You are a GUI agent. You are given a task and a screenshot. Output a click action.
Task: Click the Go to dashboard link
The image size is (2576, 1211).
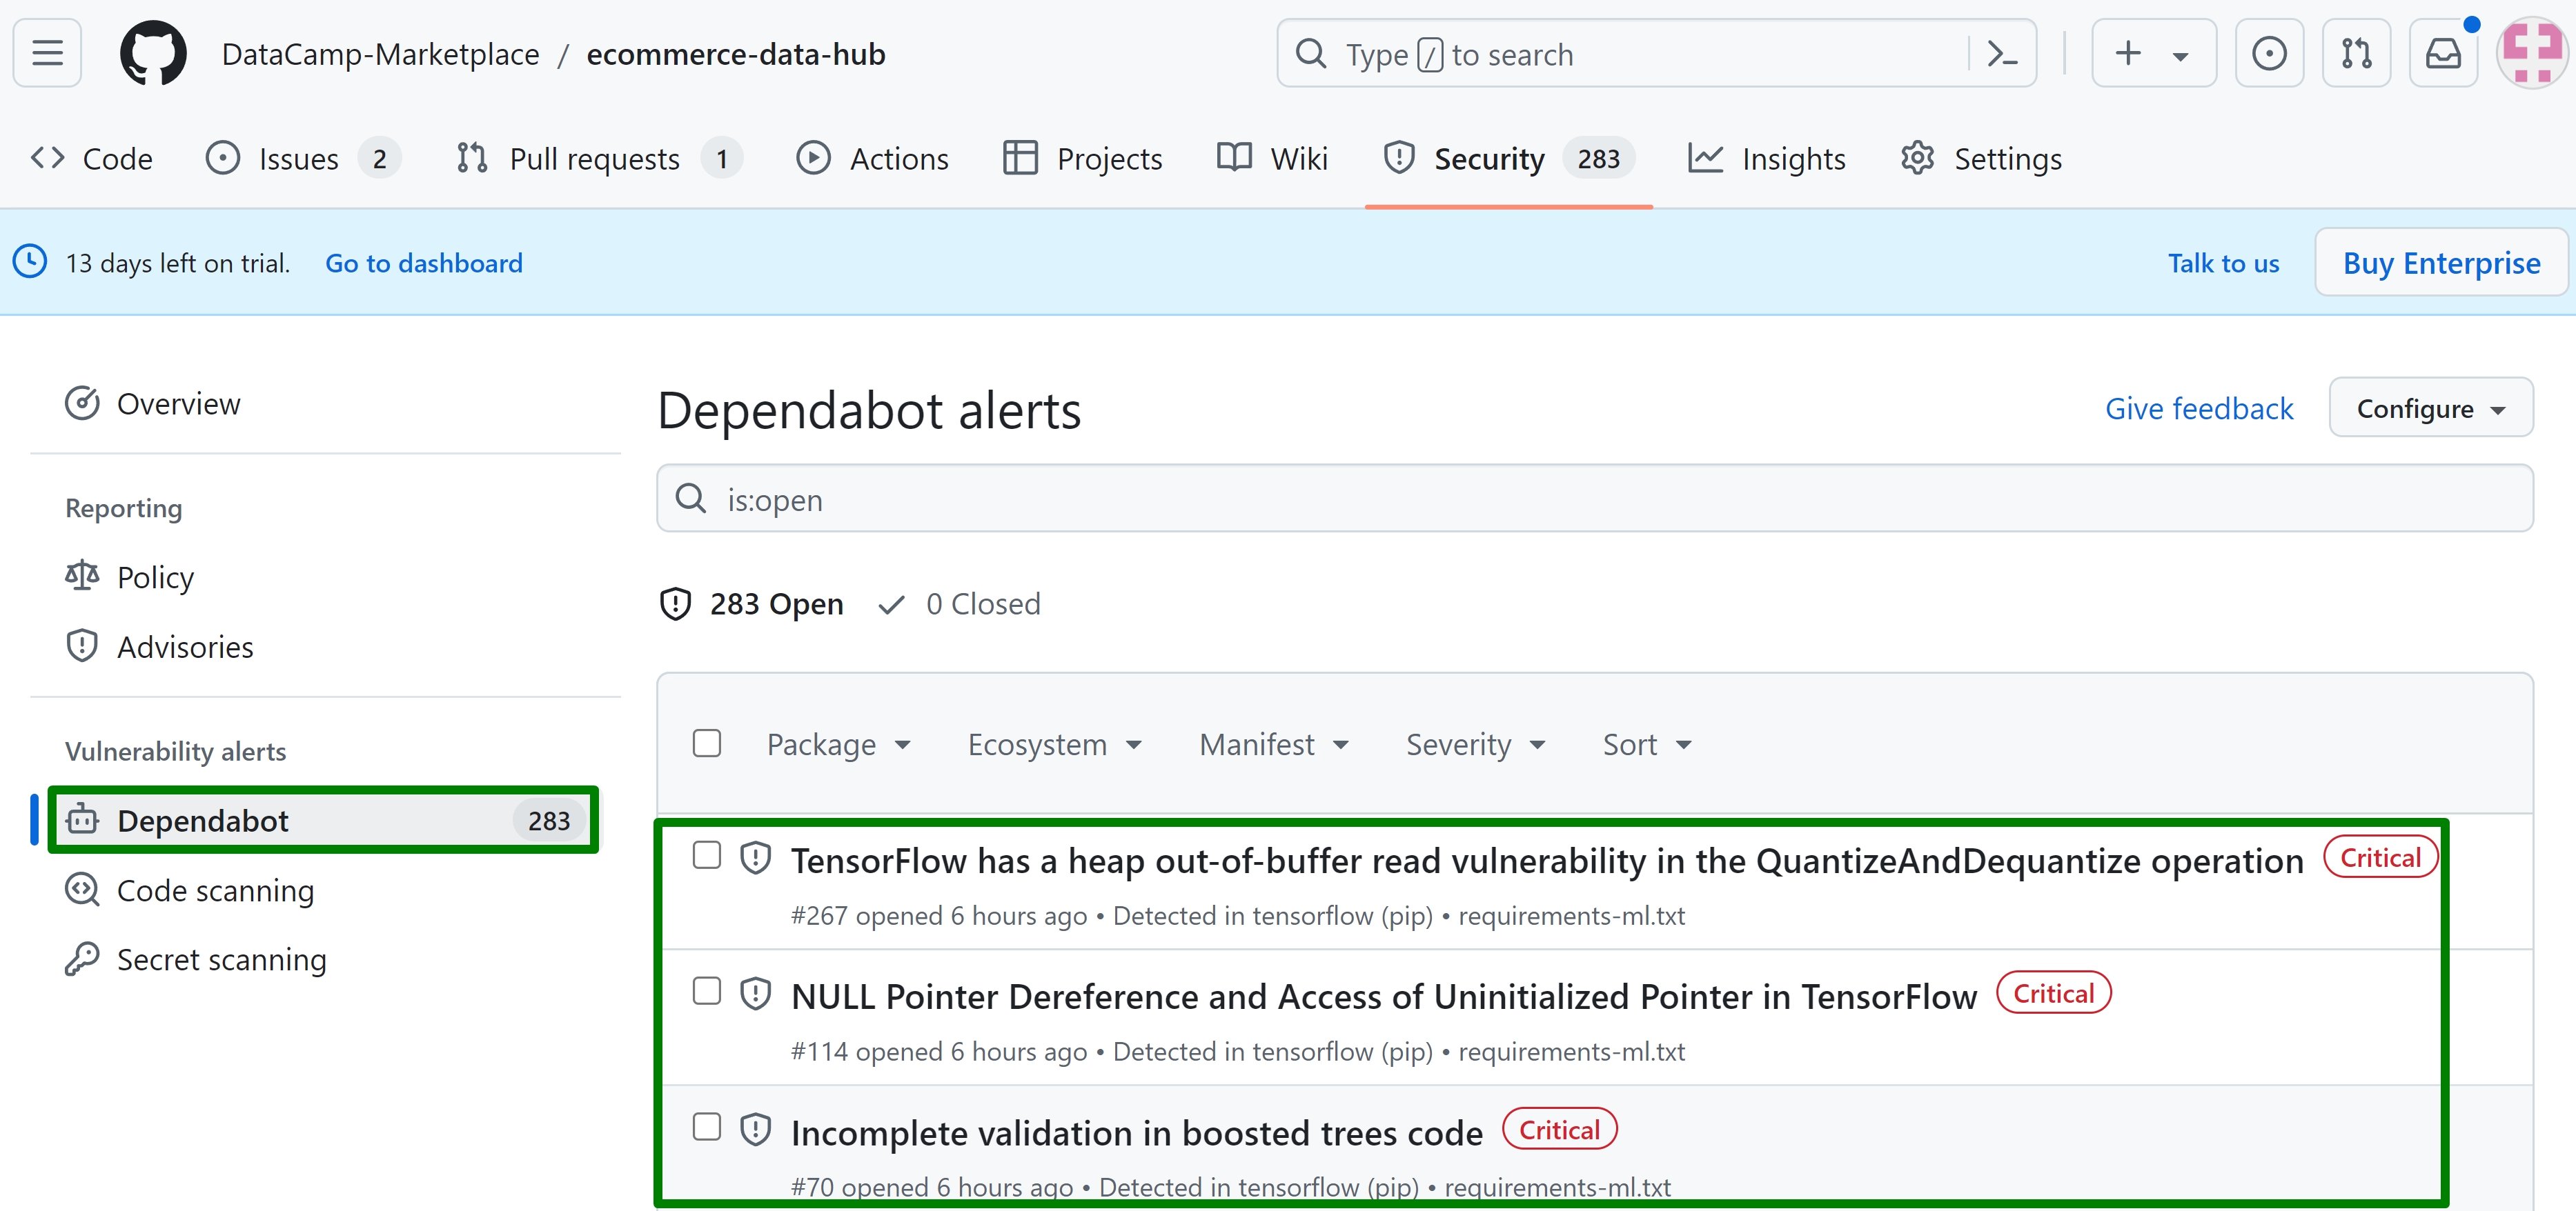424,263
